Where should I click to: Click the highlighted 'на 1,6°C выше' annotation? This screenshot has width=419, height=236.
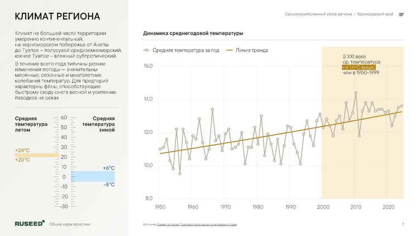click(x=359, y=67)
